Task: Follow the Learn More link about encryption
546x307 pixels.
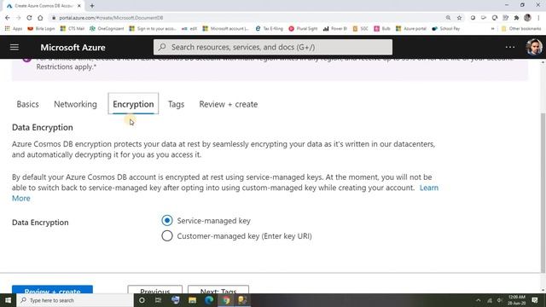Action: pos(429,188)
